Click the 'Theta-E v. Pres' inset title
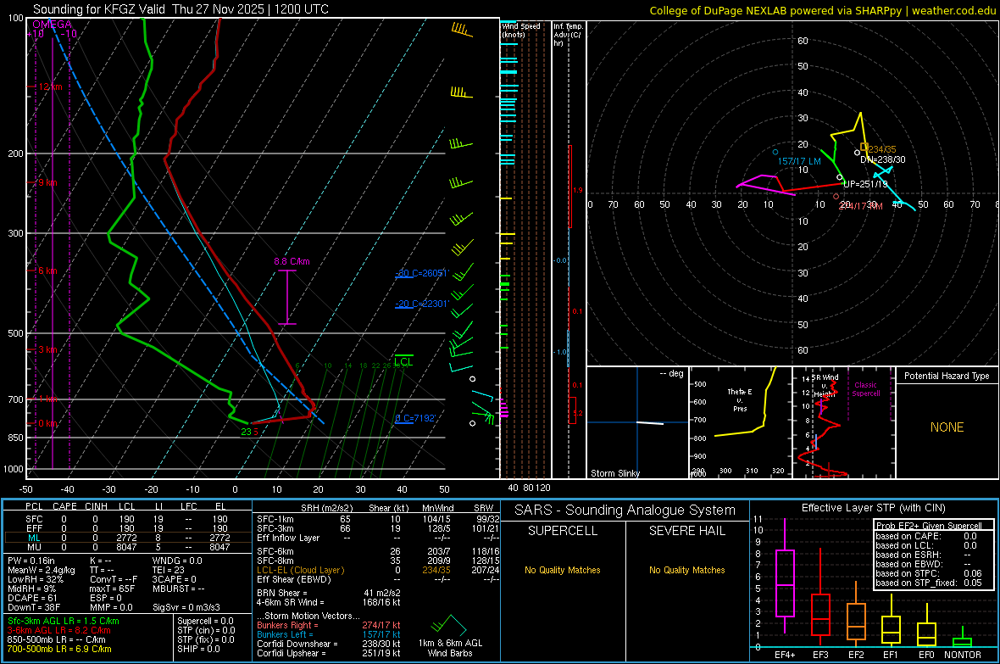The image size is (1000, 664). 740,399
